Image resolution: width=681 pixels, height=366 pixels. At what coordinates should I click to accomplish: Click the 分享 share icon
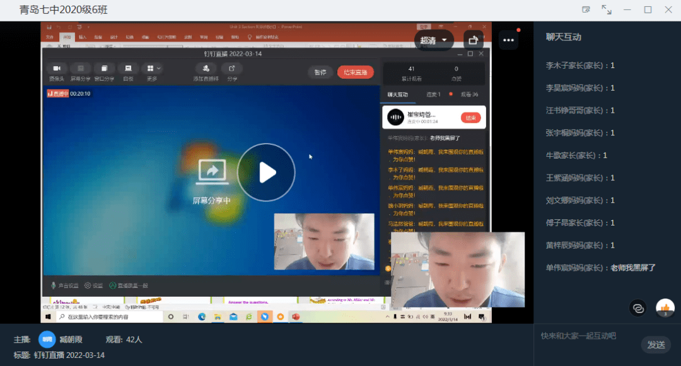(231, 71)
